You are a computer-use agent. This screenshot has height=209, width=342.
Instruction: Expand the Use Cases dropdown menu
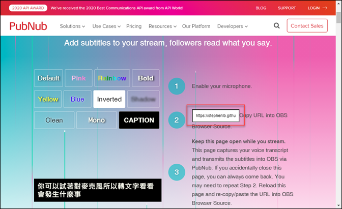point(106,26)
